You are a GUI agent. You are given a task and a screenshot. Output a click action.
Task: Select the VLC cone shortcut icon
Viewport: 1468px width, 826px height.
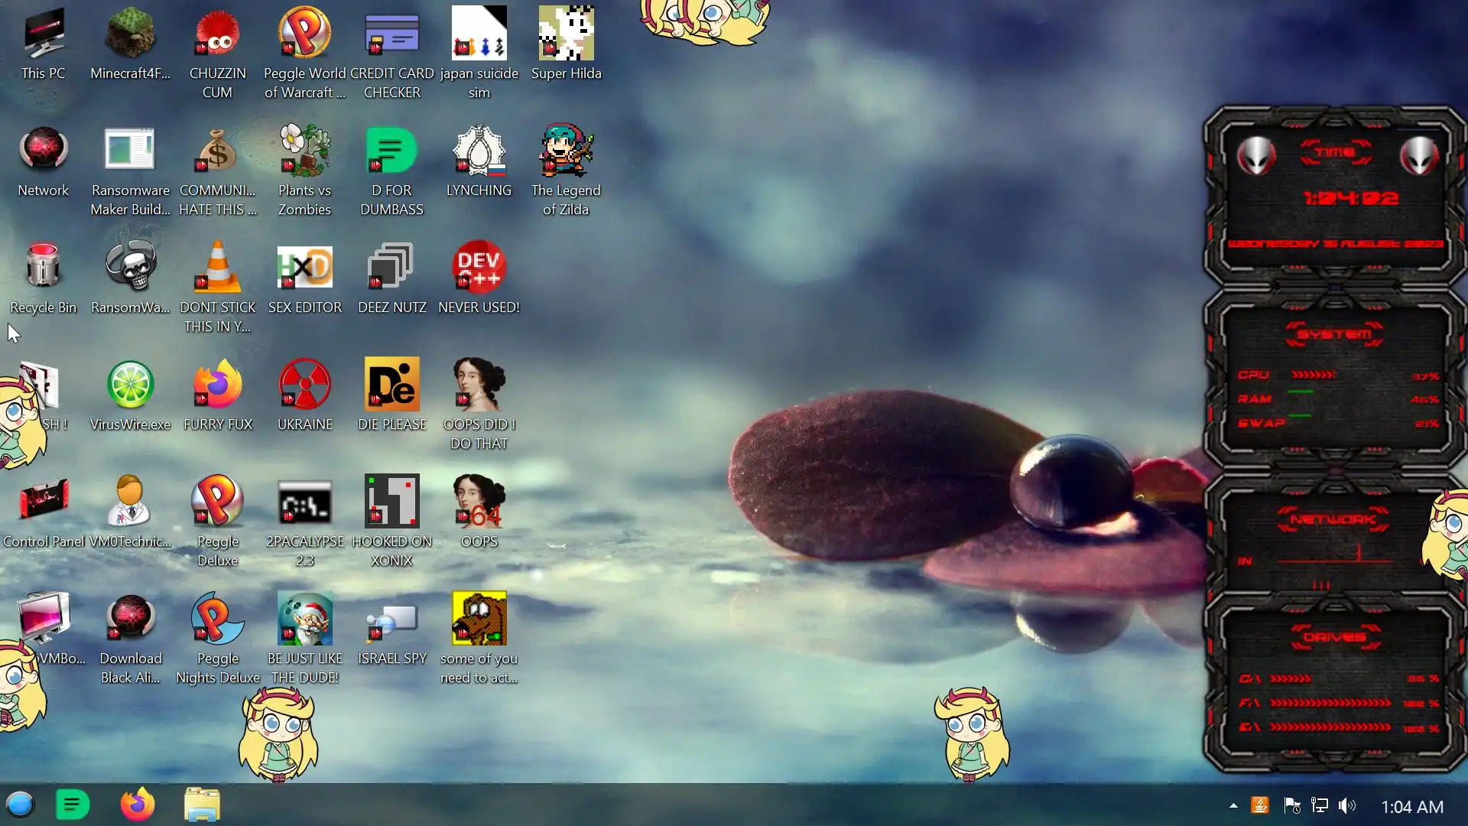tap(217, 268)
